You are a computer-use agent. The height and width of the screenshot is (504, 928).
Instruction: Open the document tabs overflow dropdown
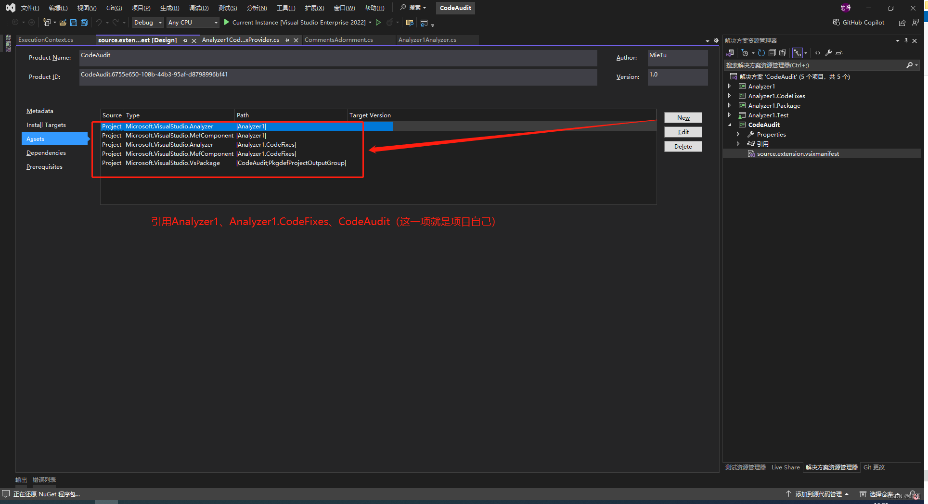point(707,41)
